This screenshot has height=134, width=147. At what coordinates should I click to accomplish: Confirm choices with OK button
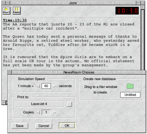point(67,126)
